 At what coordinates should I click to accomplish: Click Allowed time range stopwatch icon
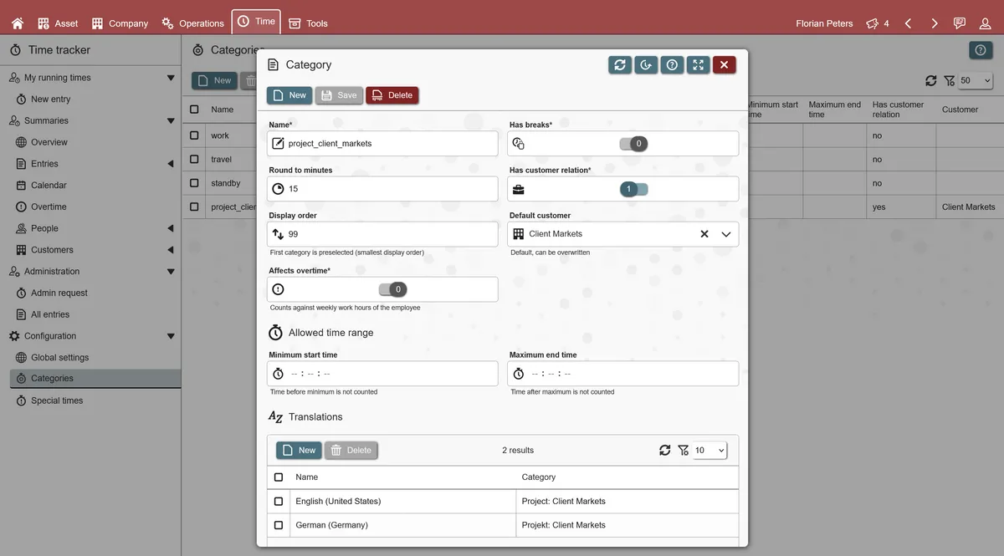pyautogui.click(x=275, y=333)
